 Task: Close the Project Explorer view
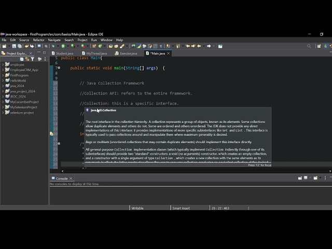31,53
